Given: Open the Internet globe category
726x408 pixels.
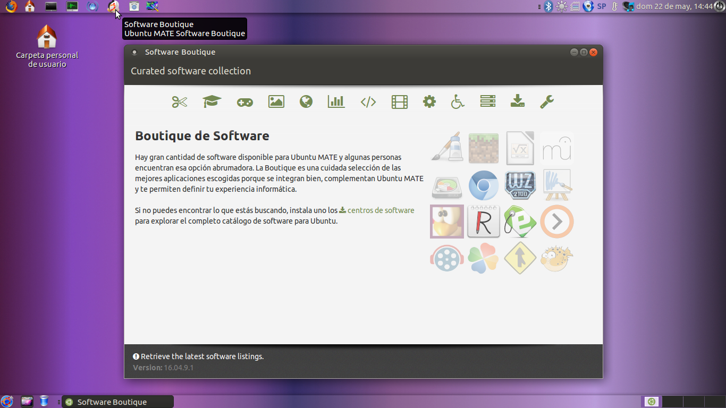Looking at the screenshot, I should [x=306, y=101].
